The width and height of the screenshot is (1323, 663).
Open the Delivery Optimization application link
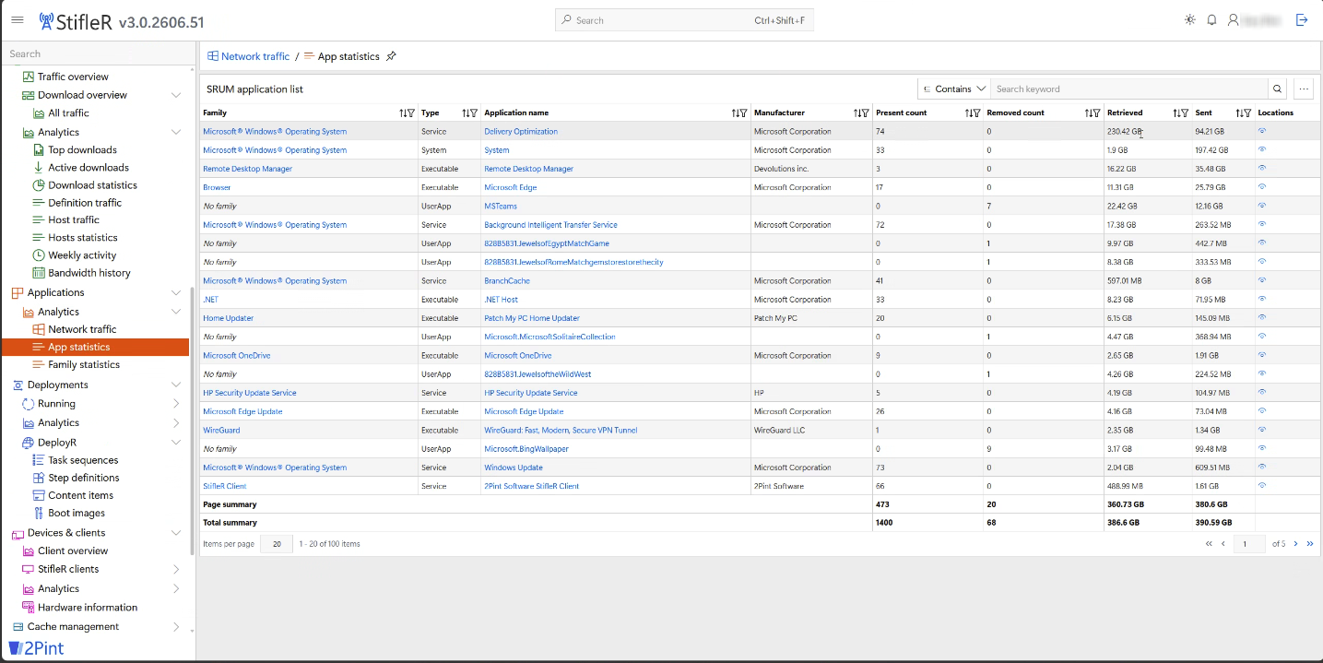(x=521, y=132)
